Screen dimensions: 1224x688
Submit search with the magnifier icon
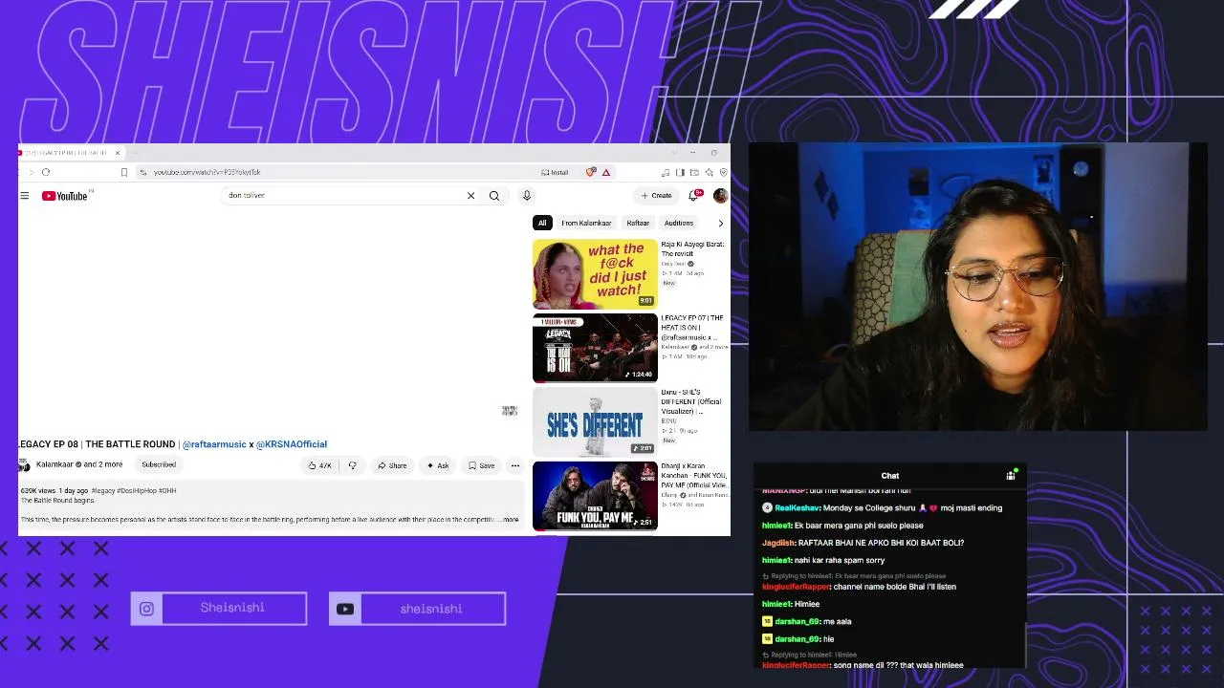494,196
